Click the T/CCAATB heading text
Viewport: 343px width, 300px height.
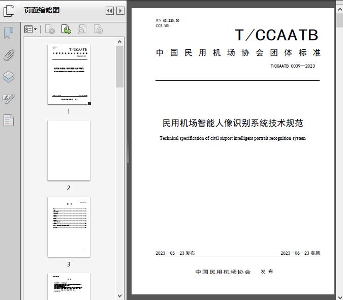277,35
